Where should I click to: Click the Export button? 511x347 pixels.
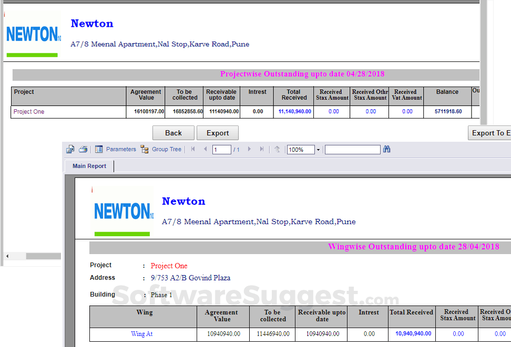(217, 132)
